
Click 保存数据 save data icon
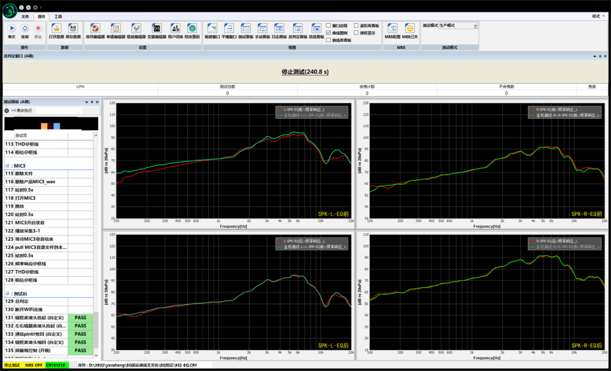coord(73,28)
